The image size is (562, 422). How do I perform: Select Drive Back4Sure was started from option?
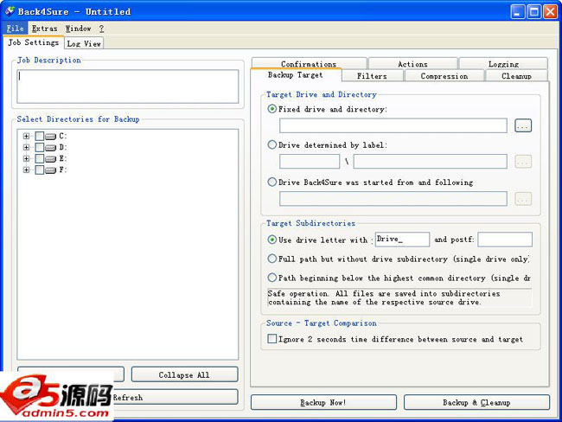[x=272, y=182]
